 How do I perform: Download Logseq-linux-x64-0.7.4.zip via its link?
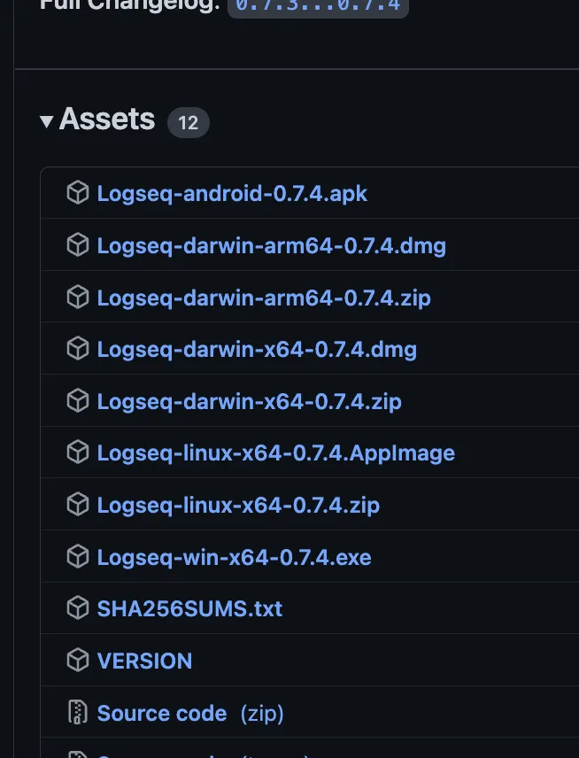238,506
